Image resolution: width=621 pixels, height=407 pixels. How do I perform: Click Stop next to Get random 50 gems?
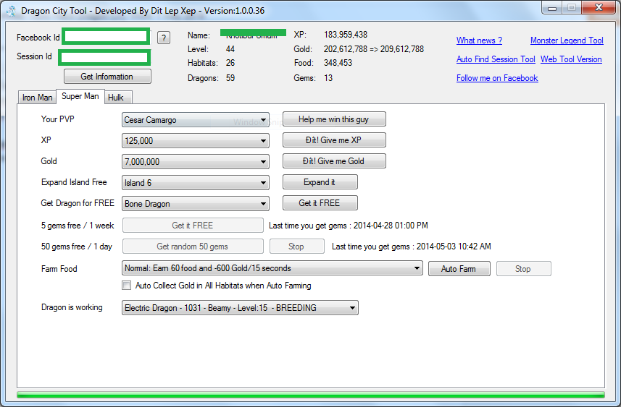(296, 247)
